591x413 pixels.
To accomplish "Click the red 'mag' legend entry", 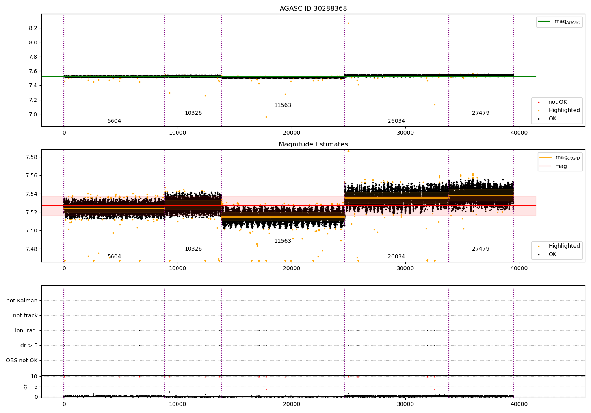I will click(x=554, y=166).
